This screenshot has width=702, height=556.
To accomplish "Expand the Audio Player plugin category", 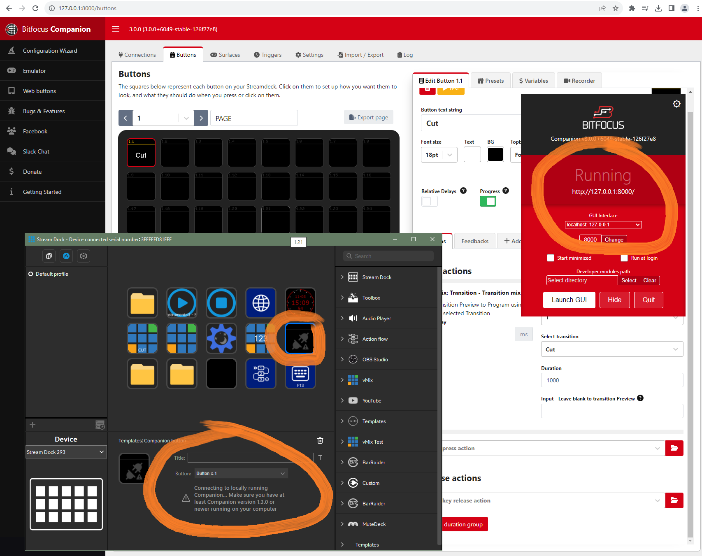I will 342,318.
